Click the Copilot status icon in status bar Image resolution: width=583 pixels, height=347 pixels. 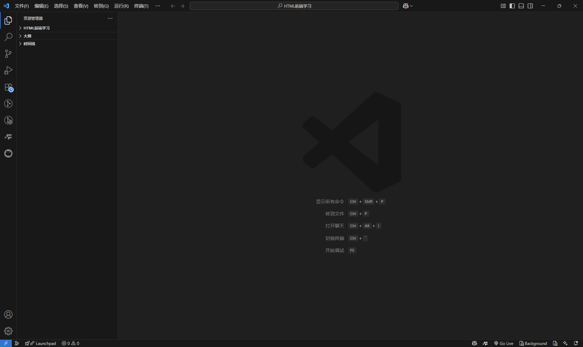tap(474, 343)
